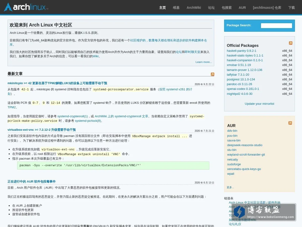Click the 即时聊天室 link
The height and width of the screenshot is (227, 302).
(x=193, y=52)
